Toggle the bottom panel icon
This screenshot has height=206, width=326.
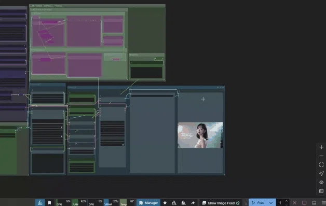click(314, 203)
